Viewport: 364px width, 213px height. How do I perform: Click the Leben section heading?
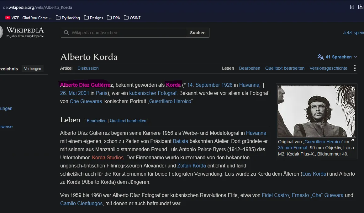(x=70, y=120)
